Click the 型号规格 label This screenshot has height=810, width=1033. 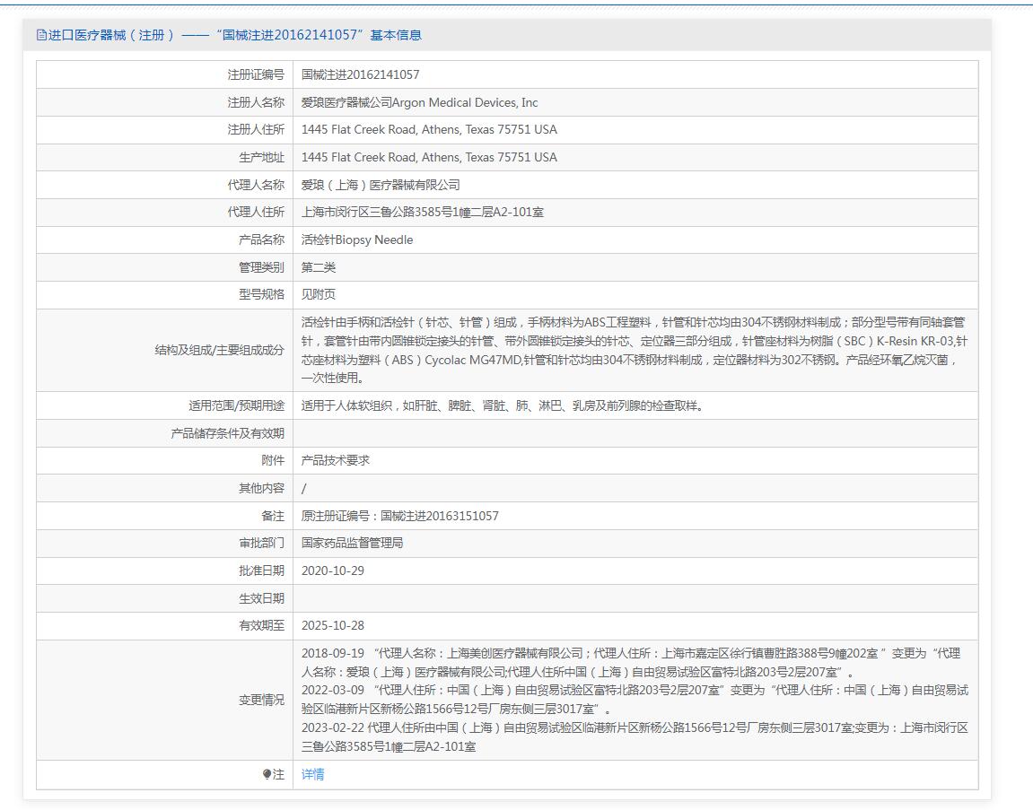261,294
